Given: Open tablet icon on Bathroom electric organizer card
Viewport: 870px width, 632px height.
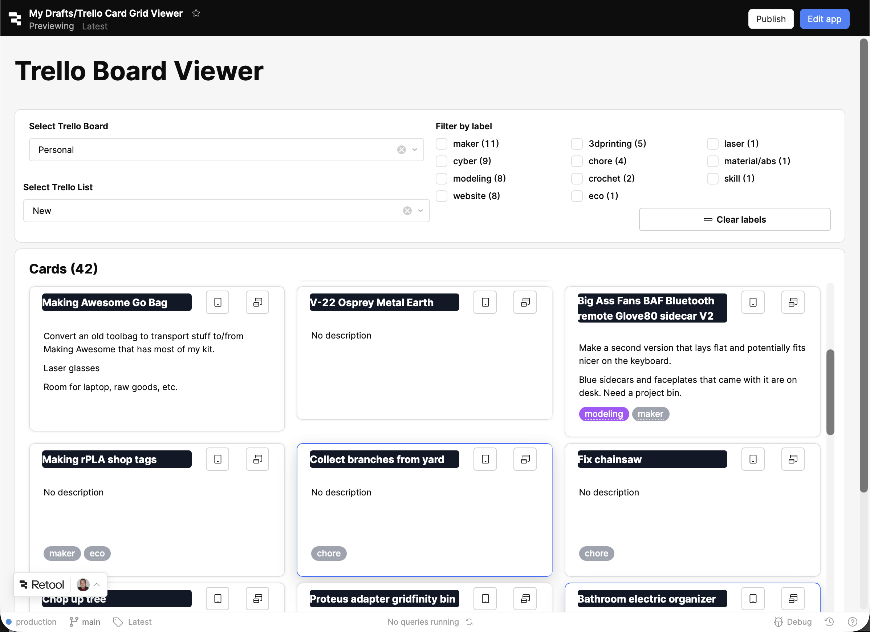Looking at the screenshot, I should (753, 599).
